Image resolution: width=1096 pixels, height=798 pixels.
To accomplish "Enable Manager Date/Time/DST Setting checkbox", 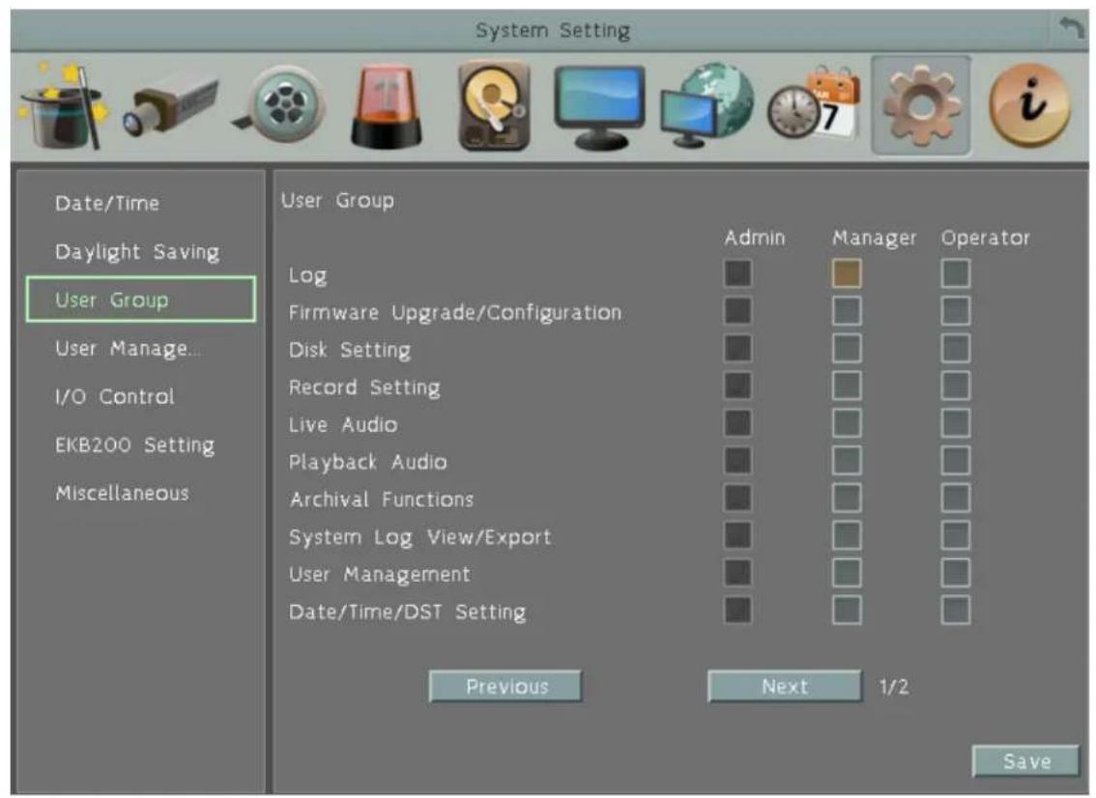I will (x=847, y=611).
